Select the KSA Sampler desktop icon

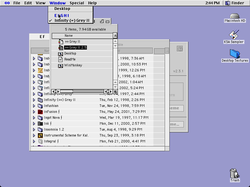234,35
